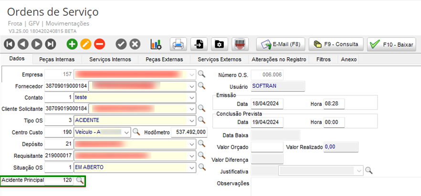421x196 pixels.
Task: Go to the first record
Action: tap(10, 44)
